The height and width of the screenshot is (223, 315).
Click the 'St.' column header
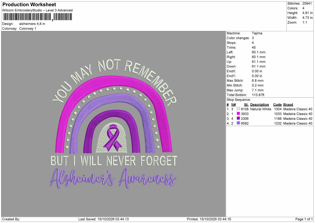246,104
